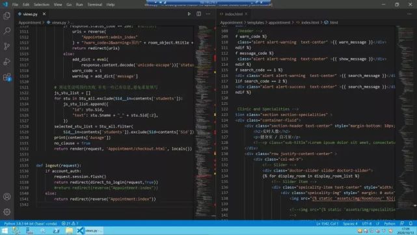Click Appointment in the views.py breadcrumb
Image resolution: width=417 pixels, height=235 pixels.
pos(30,23)
